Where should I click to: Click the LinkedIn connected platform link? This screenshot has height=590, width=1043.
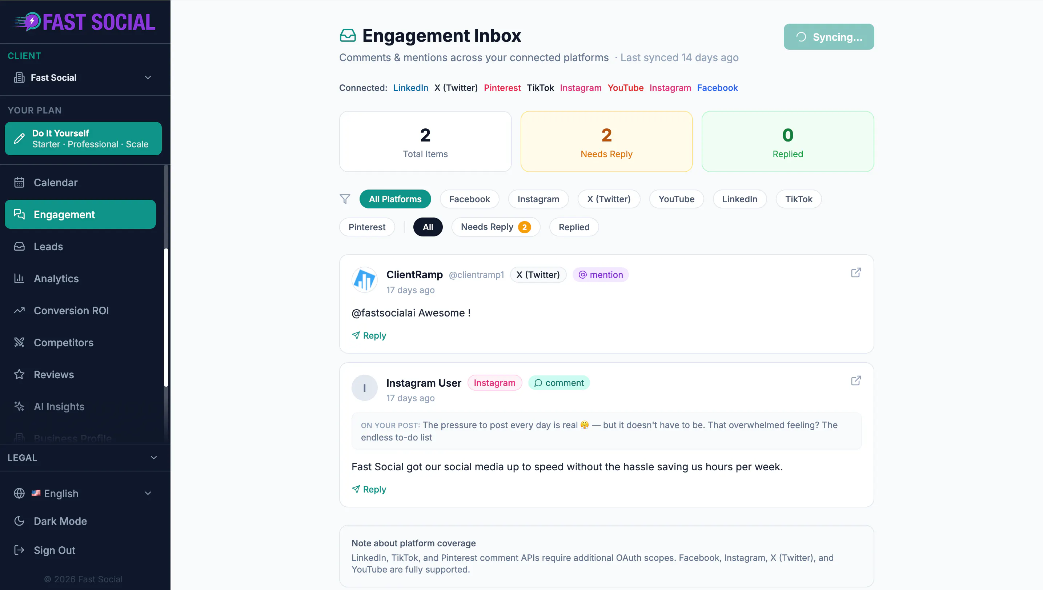pos(410,88)
